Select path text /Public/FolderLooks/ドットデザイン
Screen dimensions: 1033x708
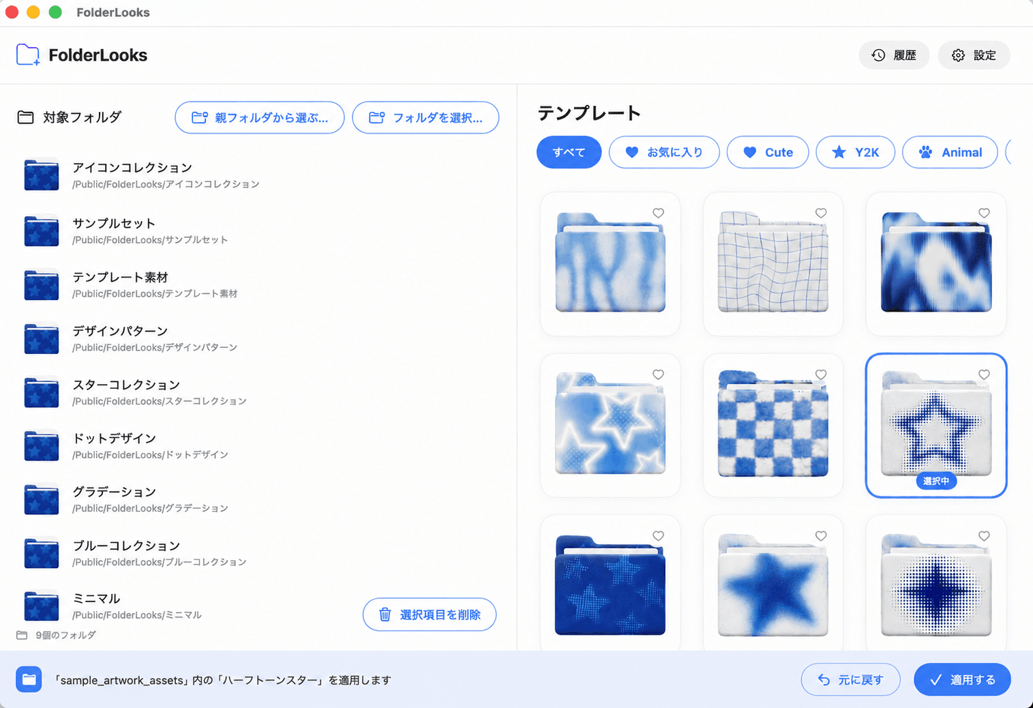click(x=150, y=455)
